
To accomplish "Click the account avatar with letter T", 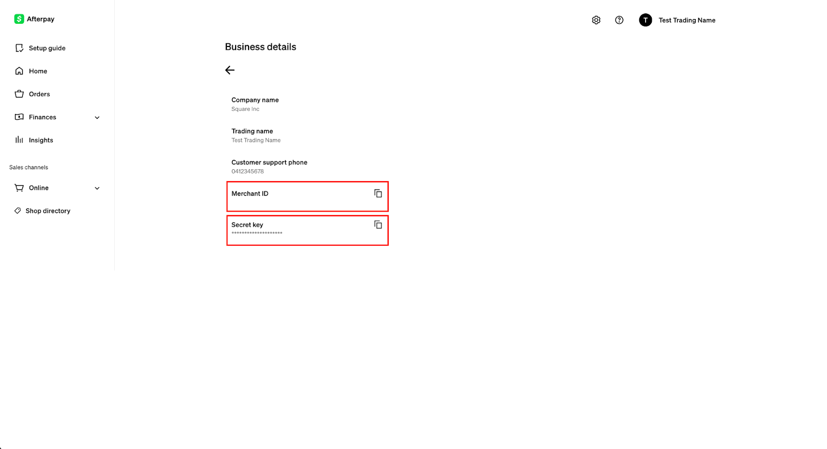I will click(645, 20).
